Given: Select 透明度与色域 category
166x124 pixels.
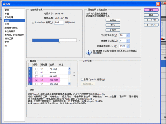Looking at the screenshot, I should pos(11,28).
